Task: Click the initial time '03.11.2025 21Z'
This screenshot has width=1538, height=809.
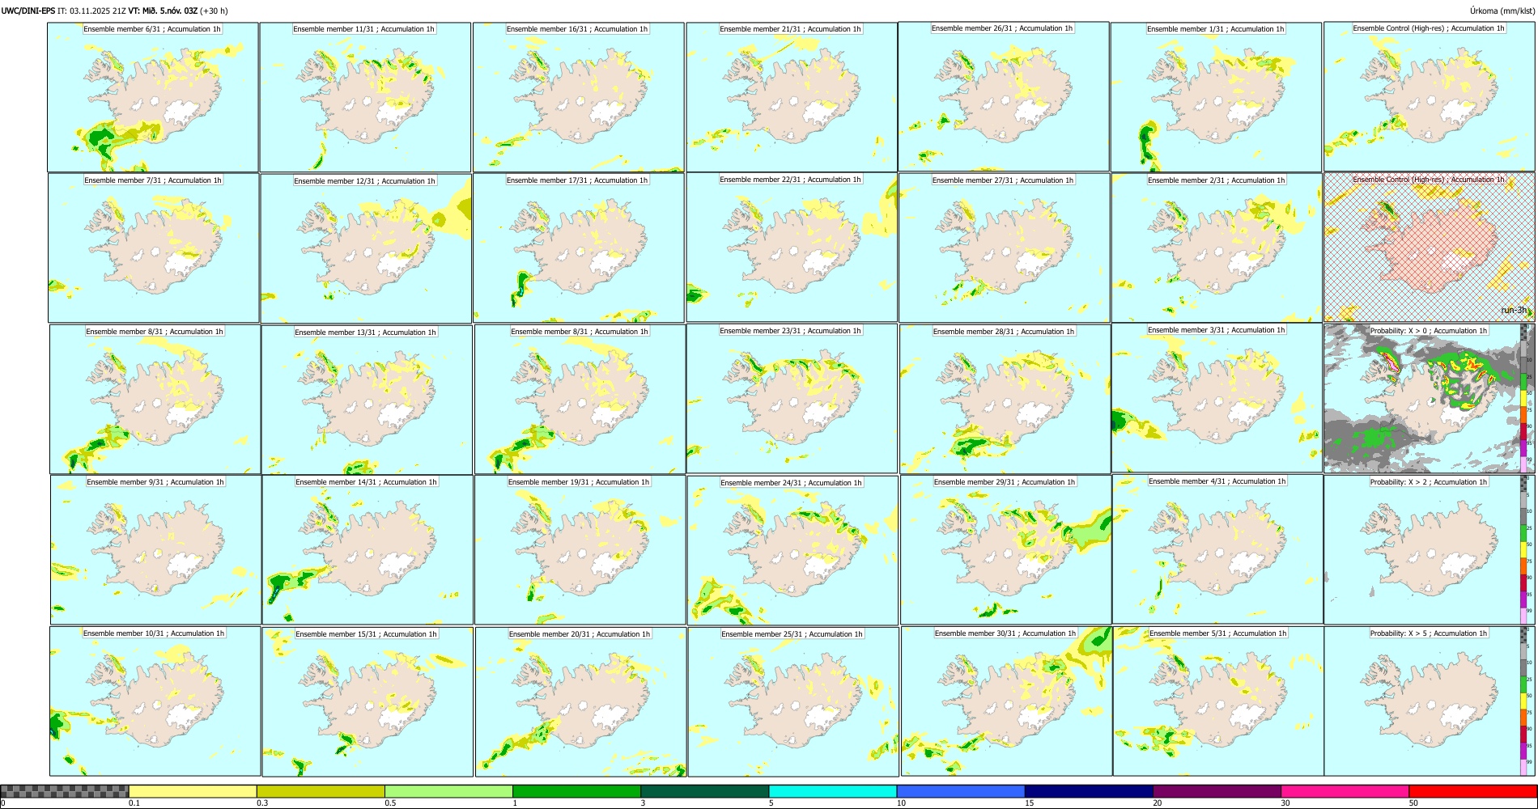Action: 98,11
